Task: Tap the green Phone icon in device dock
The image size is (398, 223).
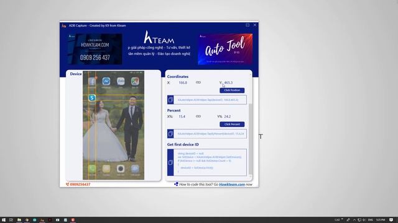Action: pyautogui.click(x=92, y=168)
